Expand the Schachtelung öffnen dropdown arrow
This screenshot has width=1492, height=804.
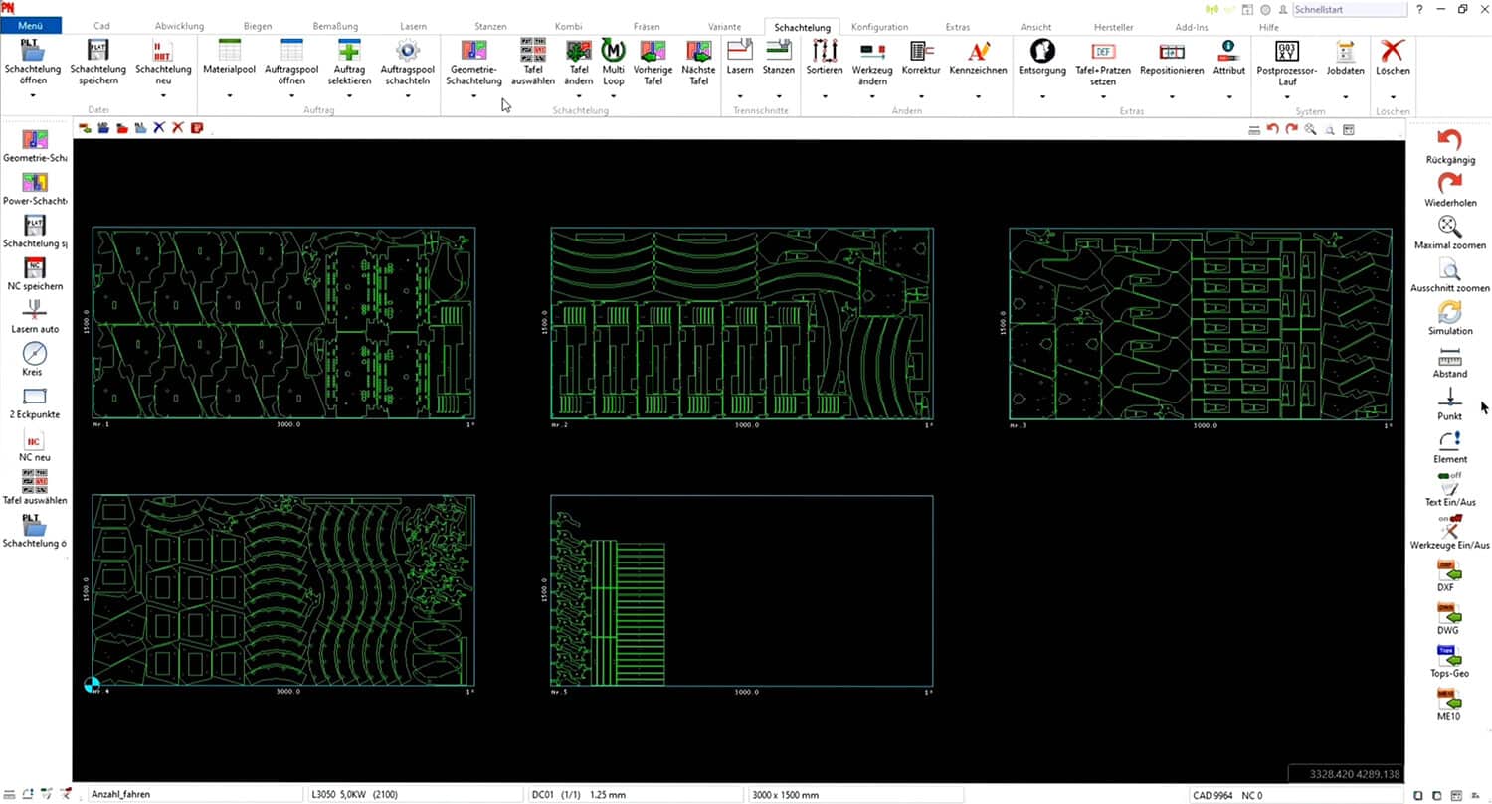[x=33, y=96]
